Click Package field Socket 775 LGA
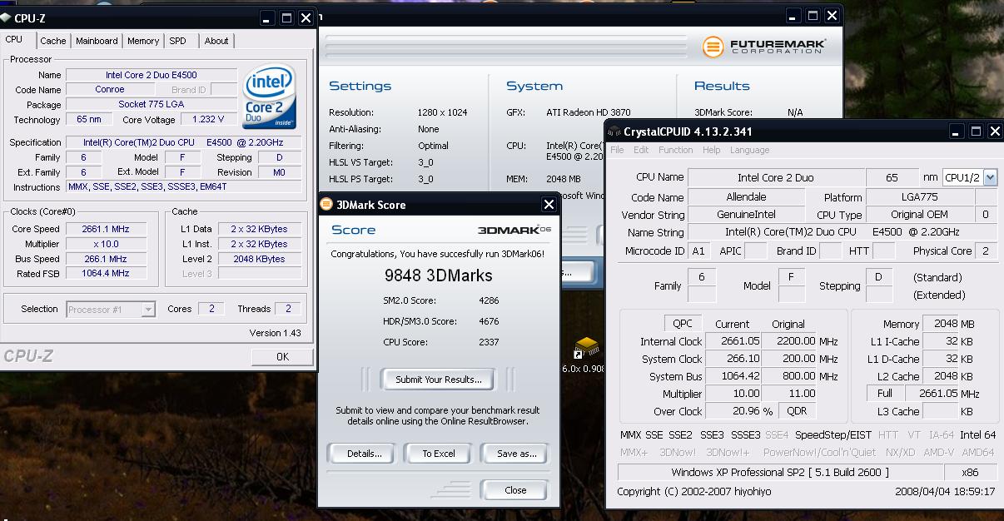The height and width of the screenshot is (521, 1004). coord(152,104)
